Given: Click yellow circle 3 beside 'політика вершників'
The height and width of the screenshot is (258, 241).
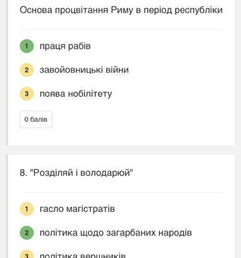Looking at the screenshot, I should coord(26,254).
